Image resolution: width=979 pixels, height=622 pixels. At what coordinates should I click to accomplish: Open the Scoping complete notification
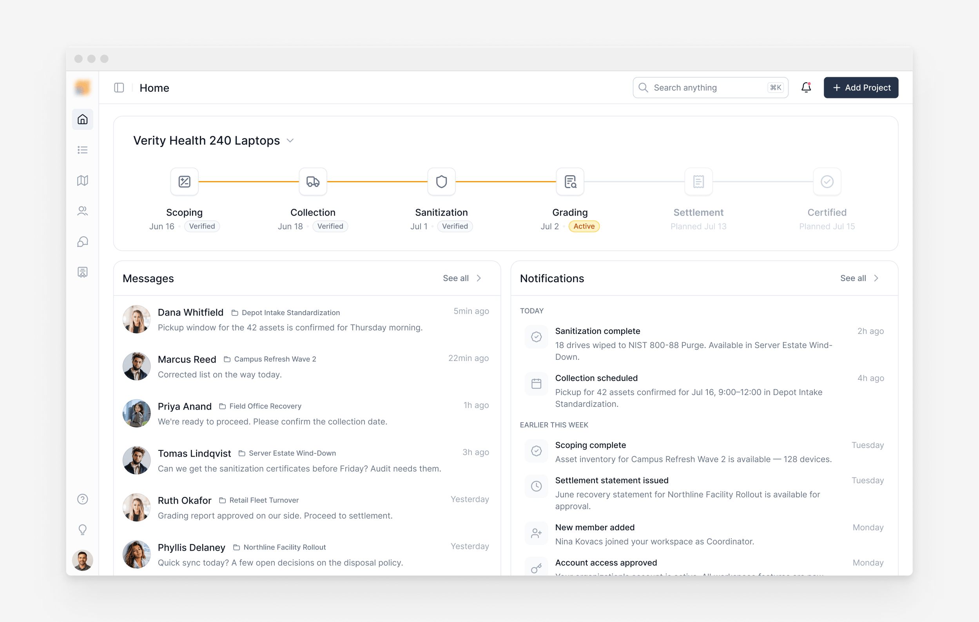tap(704, 452)
